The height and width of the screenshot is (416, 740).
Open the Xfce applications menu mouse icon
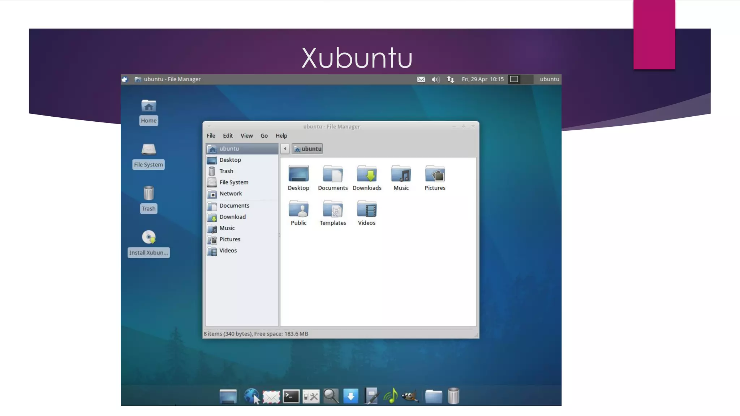click(125, 79)
